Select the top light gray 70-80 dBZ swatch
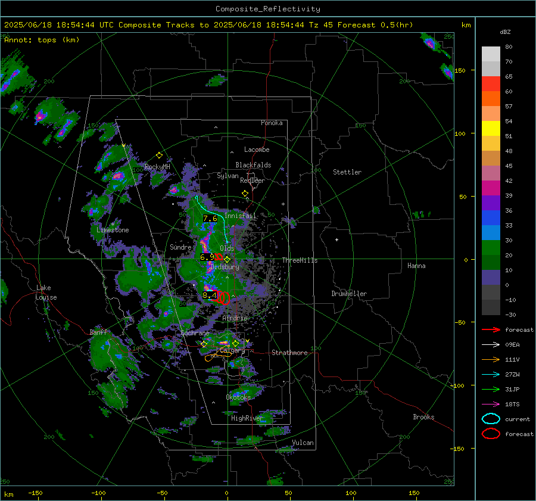 pyautogui.click(x=491, y=54)
